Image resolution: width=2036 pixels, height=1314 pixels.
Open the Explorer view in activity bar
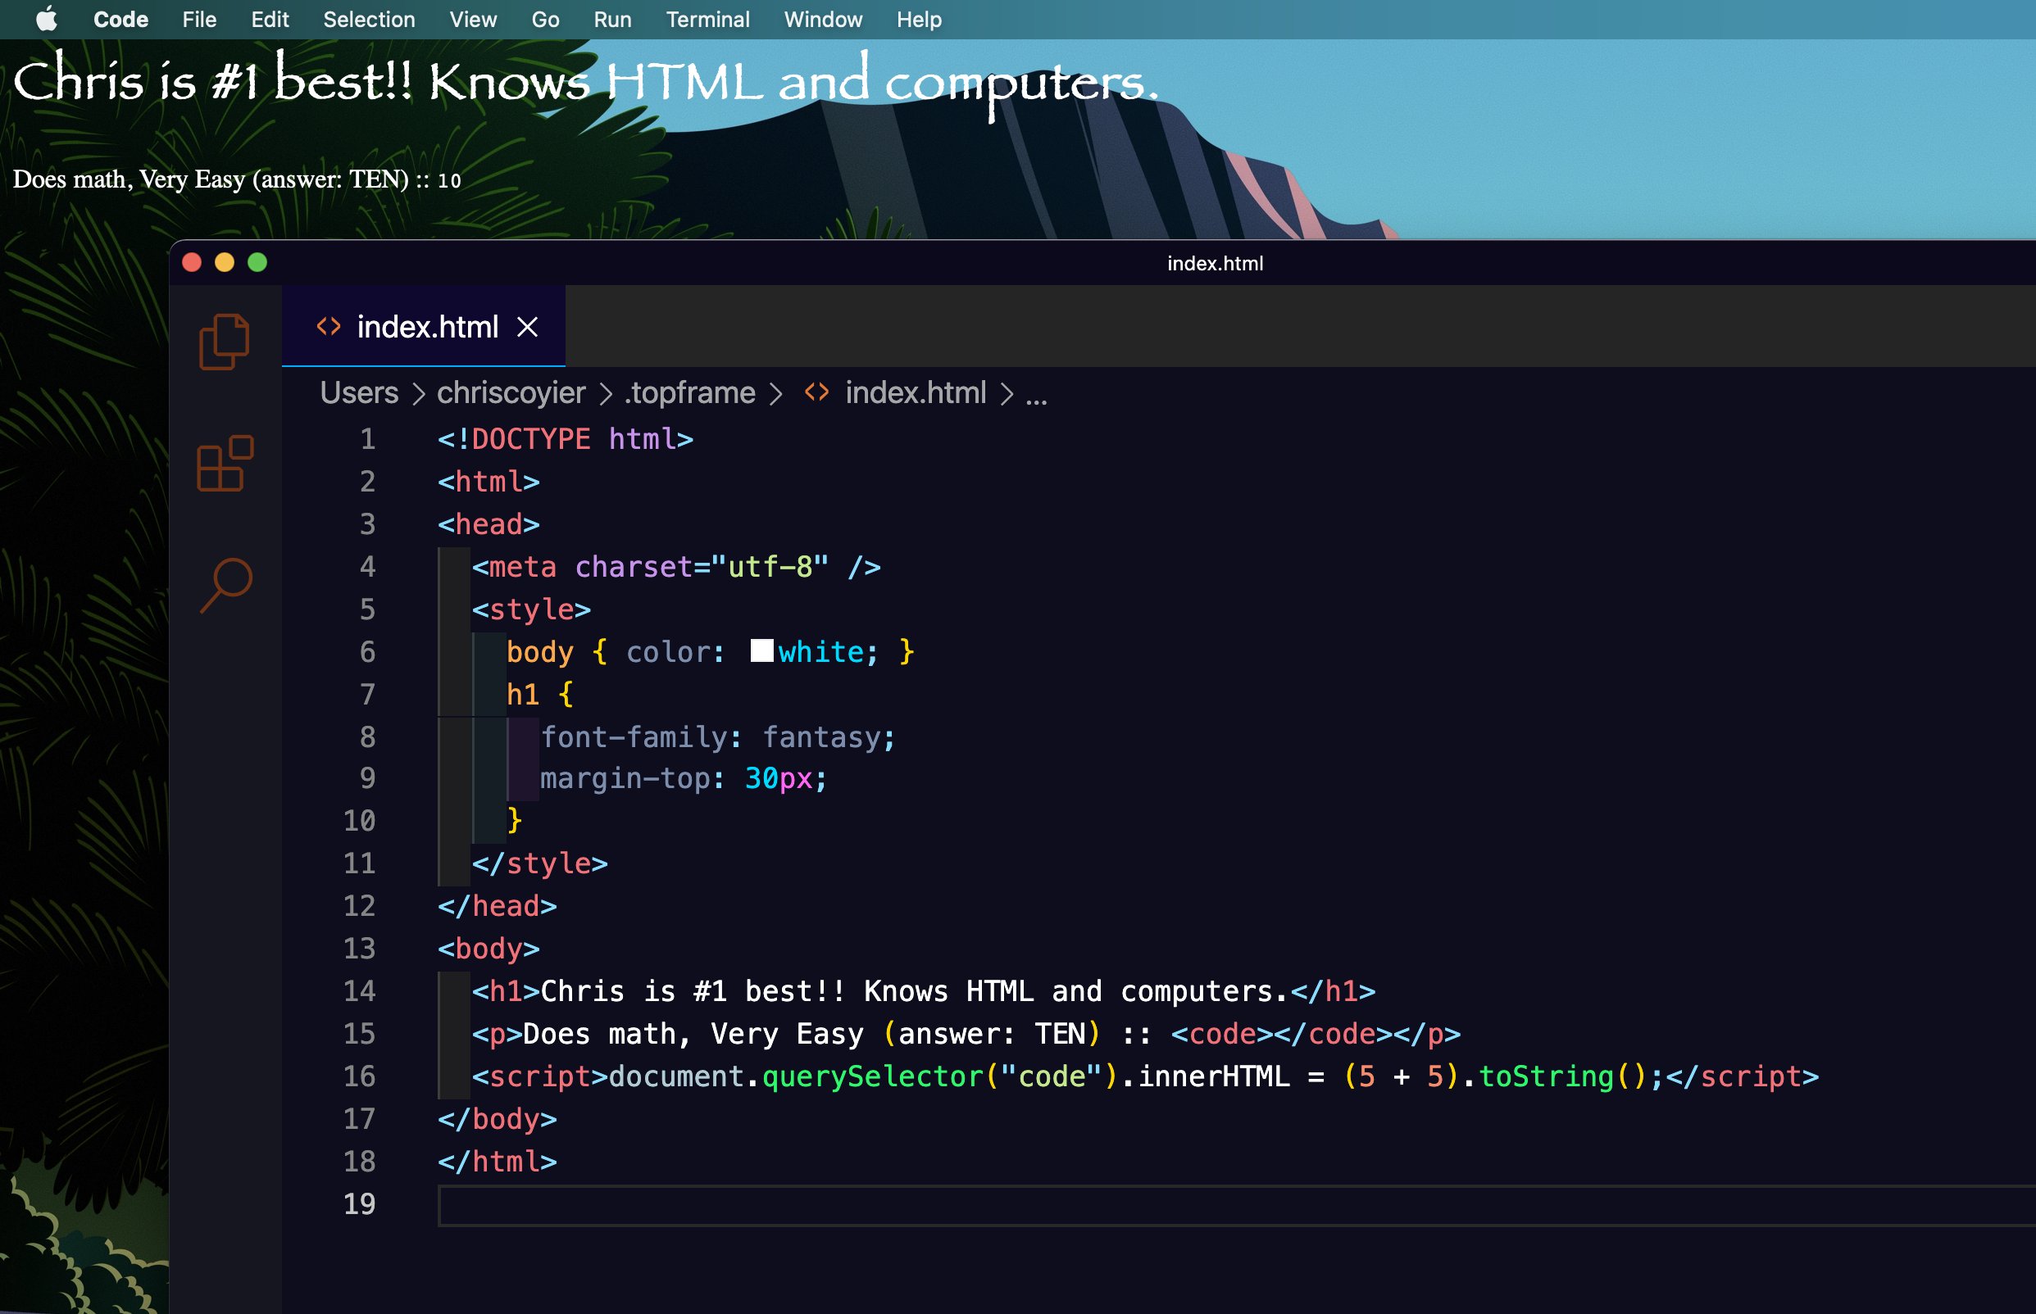coord(225,342)
